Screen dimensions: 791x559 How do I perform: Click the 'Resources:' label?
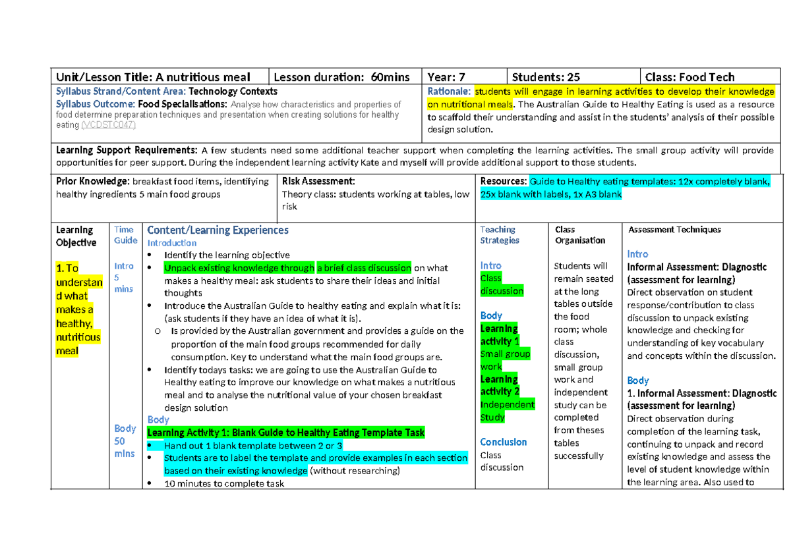tap(504, 181)
